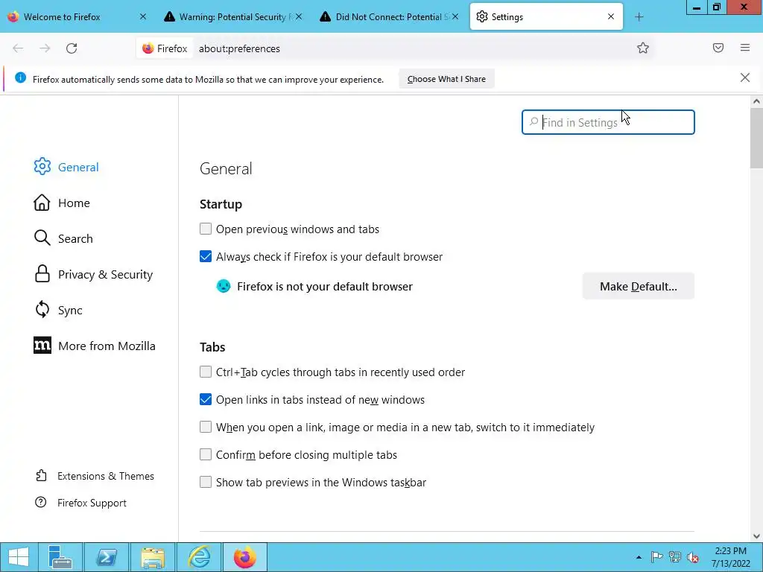Viewport: 763px width, 572px height.
Task: Open Privacy & Security settings
Action: [93, 274]
